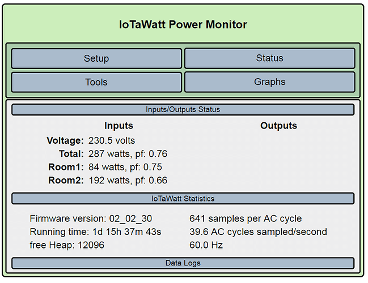
Task: Click free Heap: 12096 text
Action: [67, 245]
